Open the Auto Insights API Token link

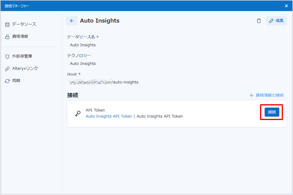tap(109, 116)
